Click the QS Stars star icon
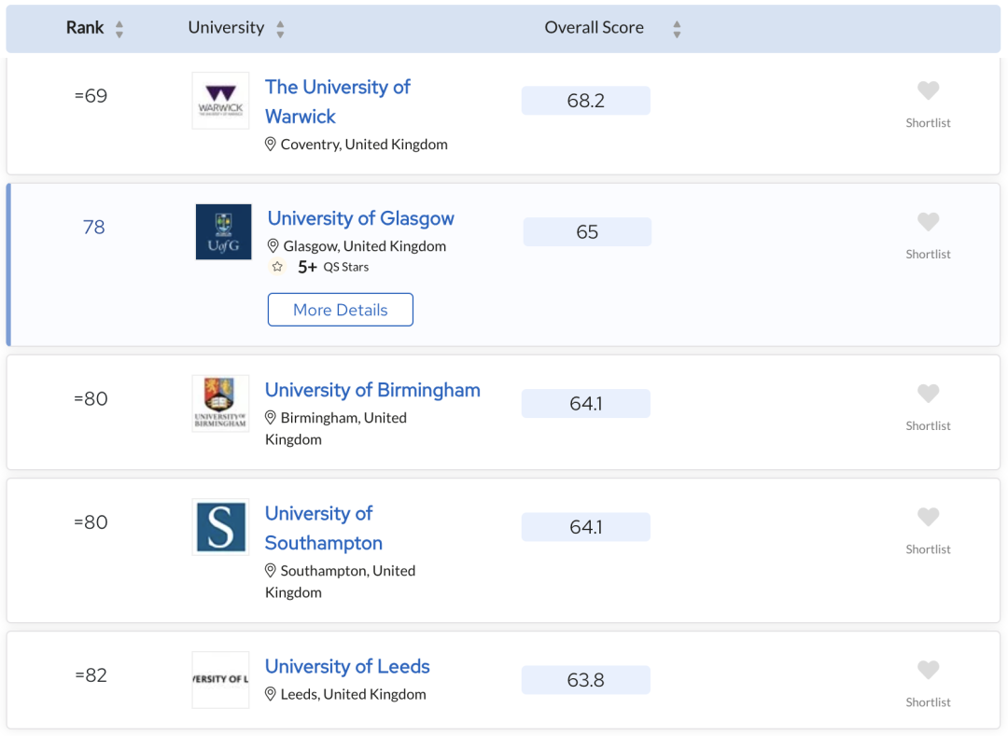 (277, 267)
